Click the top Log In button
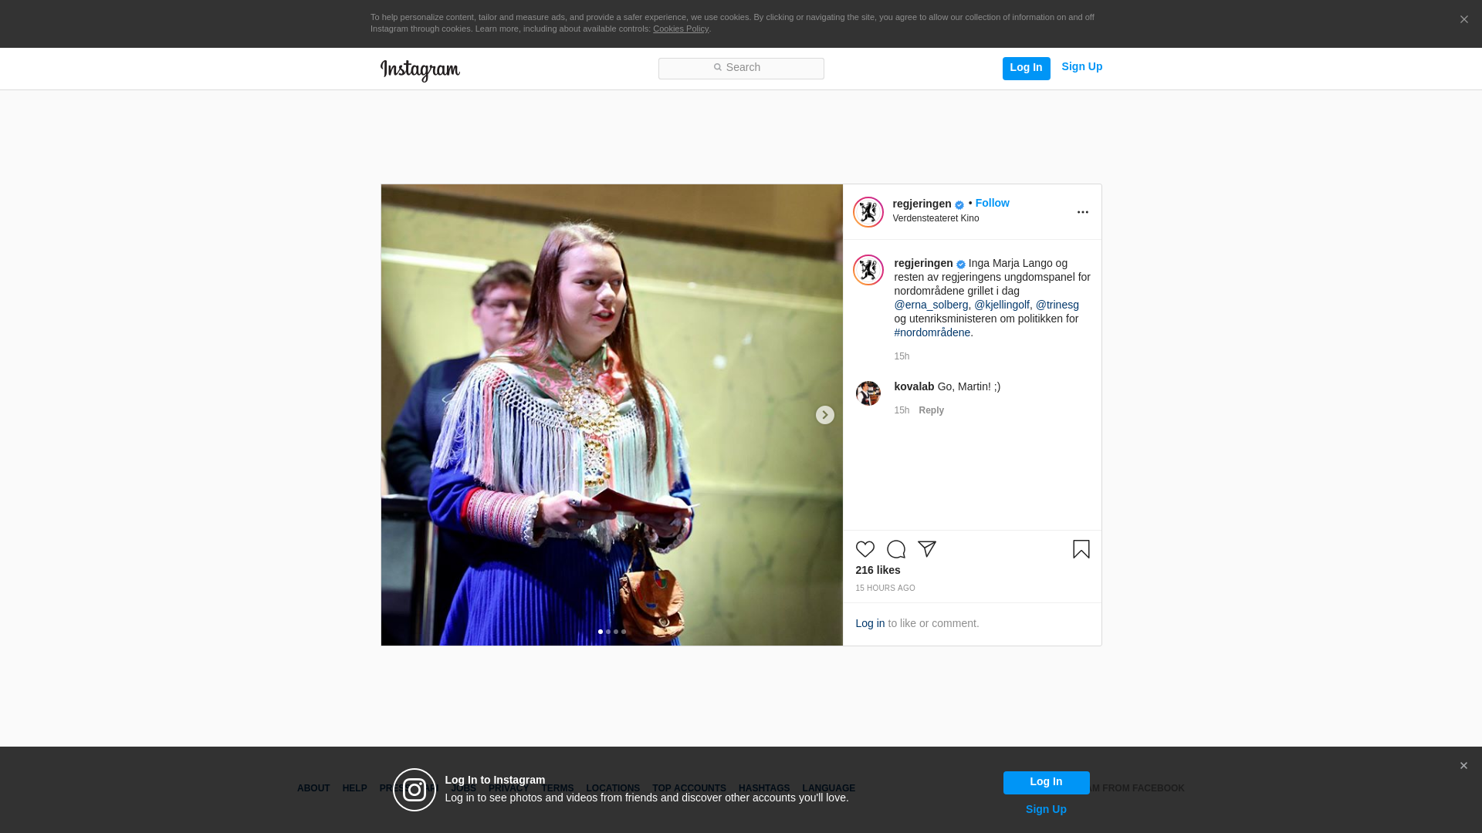This screenshot has width=1482, height=833. tap(1027, 69)
